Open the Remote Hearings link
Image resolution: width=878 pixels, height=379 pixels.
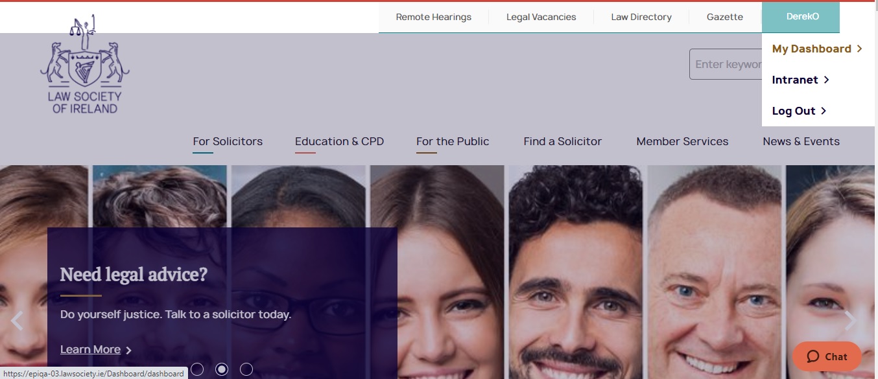click(x=433, y=17)
